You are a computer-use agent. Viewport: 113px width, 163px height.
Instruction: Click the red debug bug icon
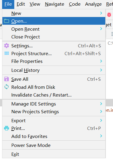pos(109,15)
